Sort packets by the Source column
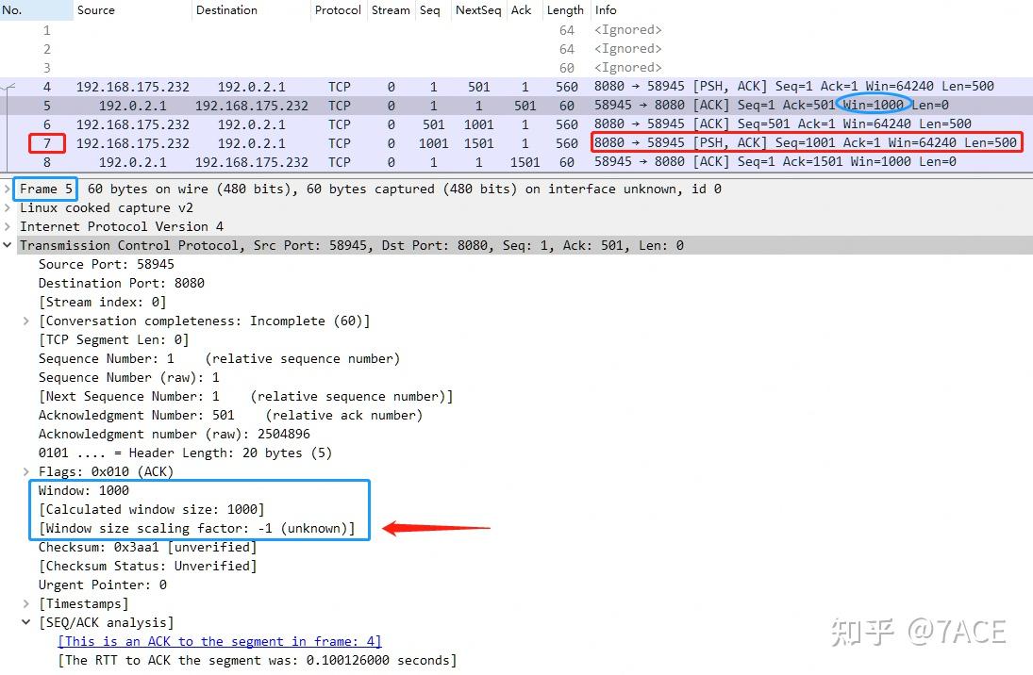Screen dimensions: 1033x675 click(96, 10)
